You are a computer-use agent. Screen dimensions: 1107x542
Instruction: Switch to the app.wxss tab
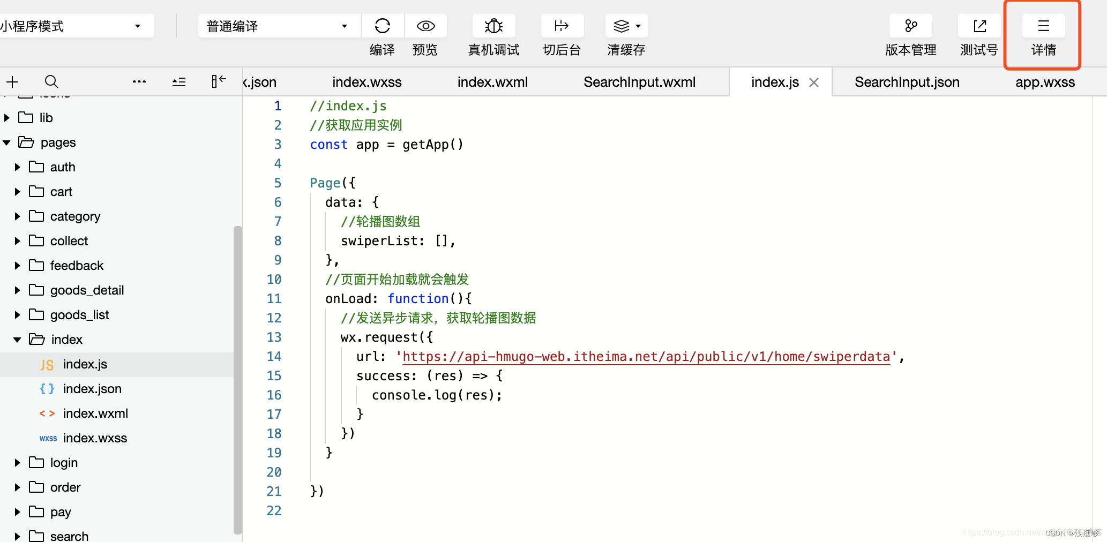pos(1045,82)
